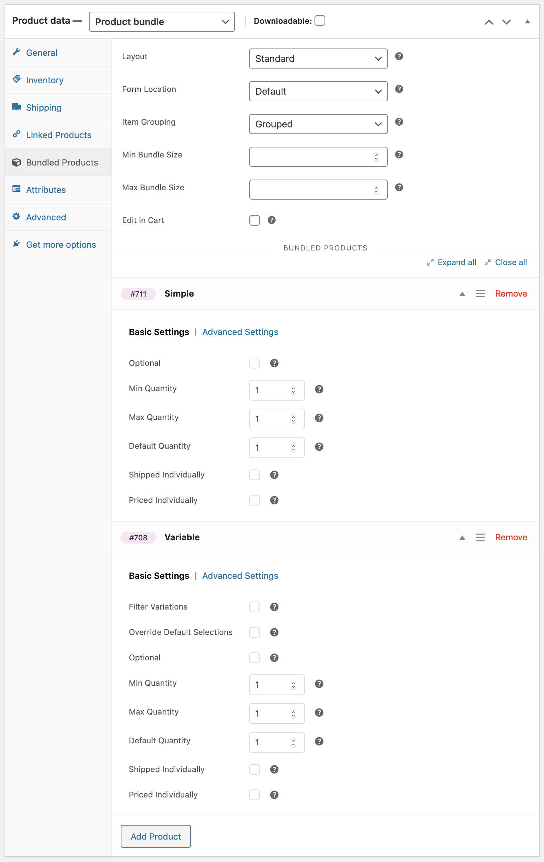Image resolution: width=544 pixels, height=862 pixels.
Task: Collapse the Simple #711 product section
Action: pyautogui.click(x=462, y=294)
